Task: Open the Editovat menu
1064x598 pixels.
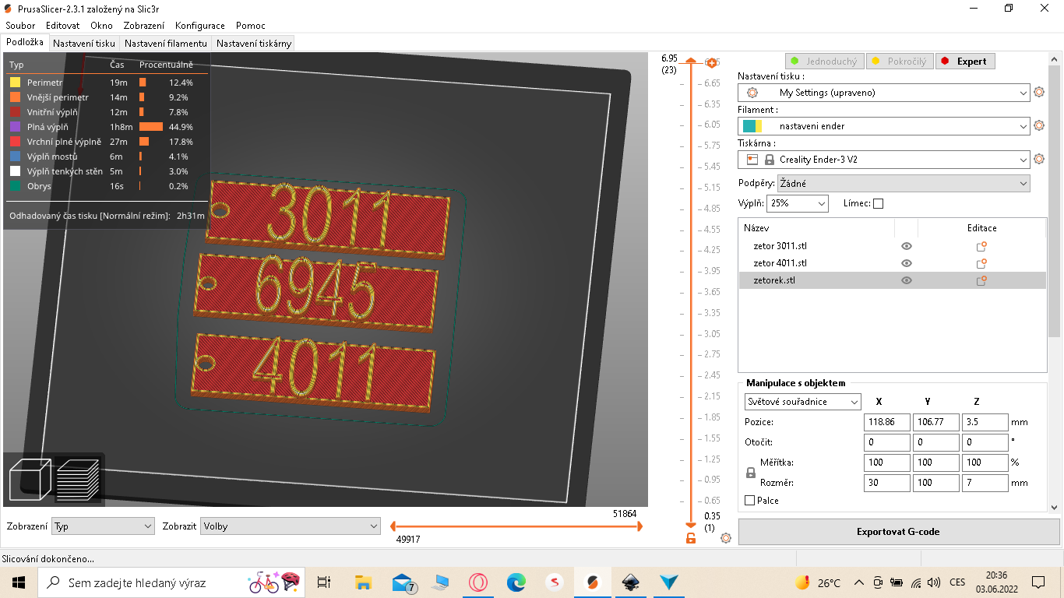Action: coord(62,26)
